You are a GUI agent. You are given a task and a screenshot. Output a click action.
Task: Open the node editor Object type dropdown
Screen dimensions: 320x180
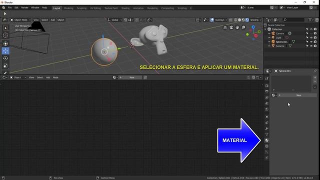pos(18,77)
